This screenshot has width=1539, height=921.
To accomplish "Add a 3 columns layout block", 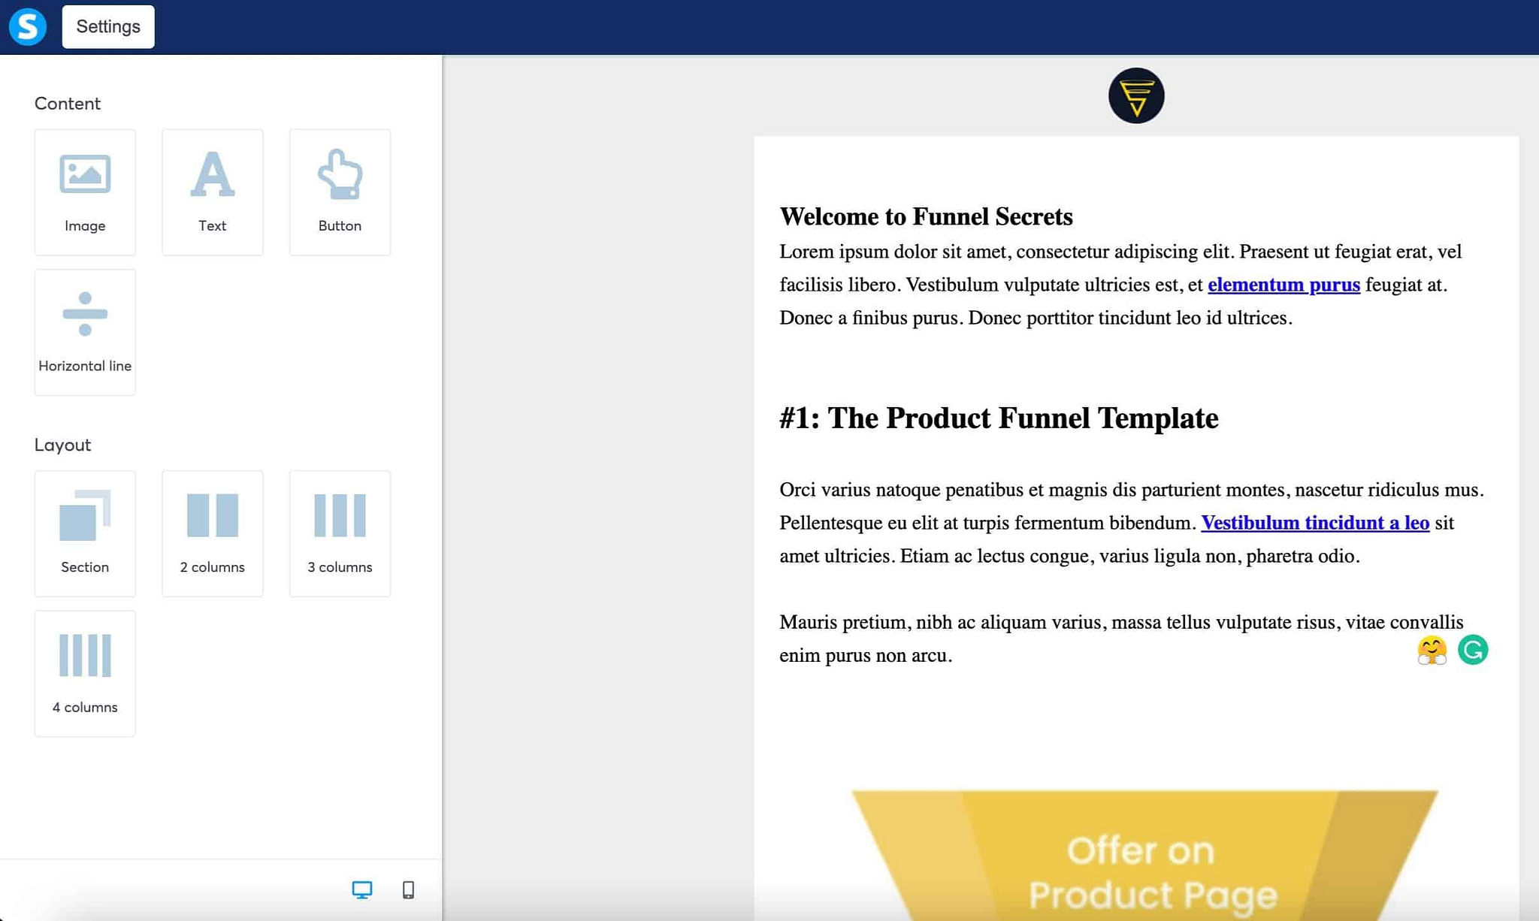I will [x=340, y=533].
